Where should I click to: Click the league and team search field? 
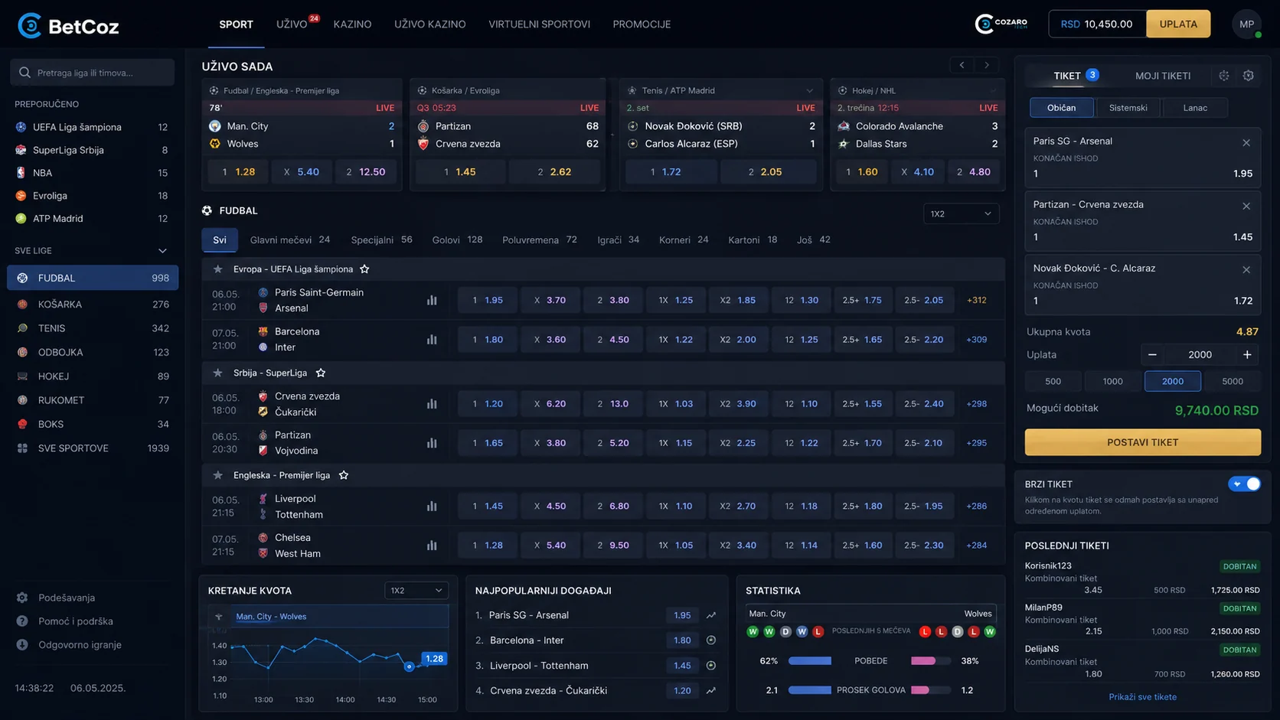click(x=93, y=73)
